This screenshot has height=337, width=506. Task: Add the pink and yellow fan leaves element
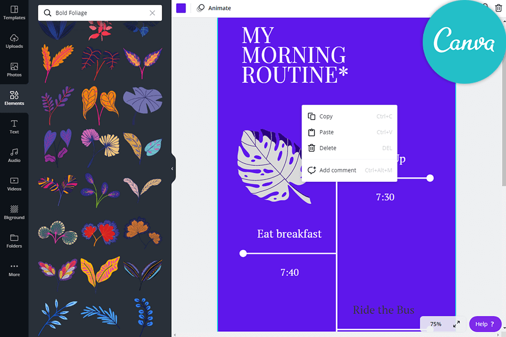[100, 147]
